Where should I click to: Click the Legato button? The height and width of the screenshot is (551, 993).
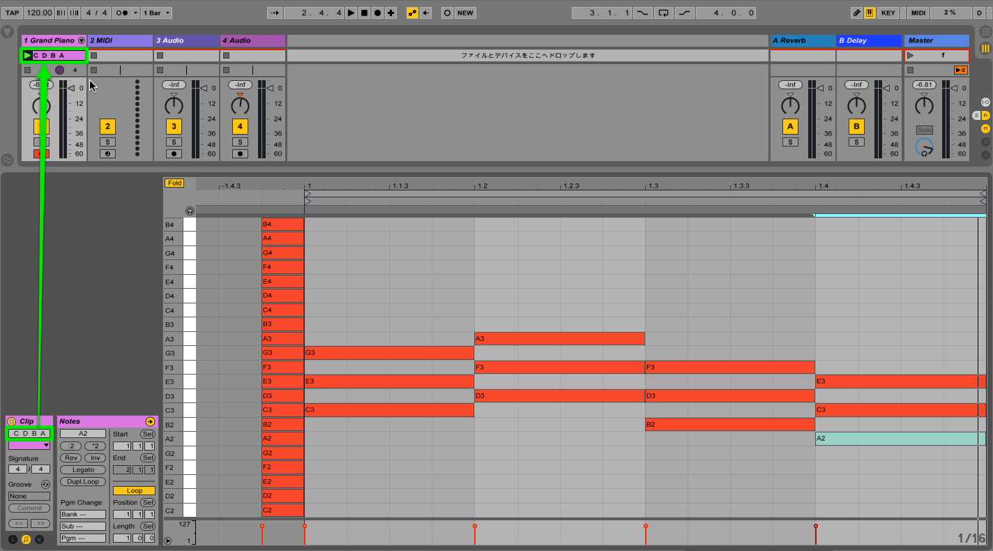tap(83, 469)
